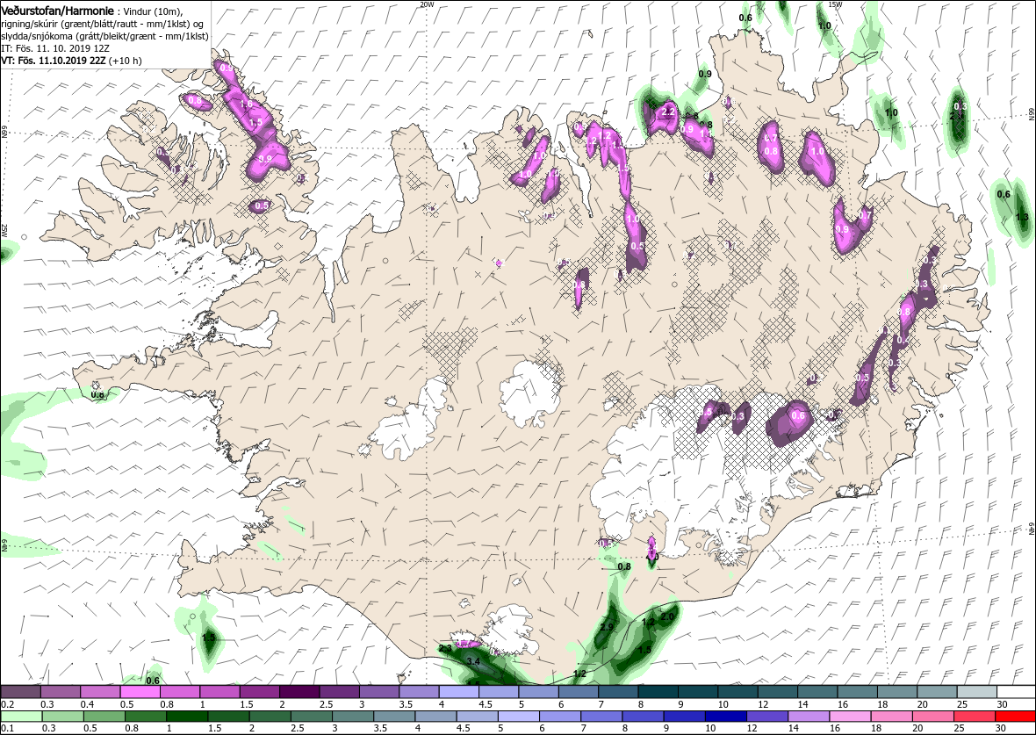Pick the dark teal 8 swatch, snow scale

[x=658, y=691]
